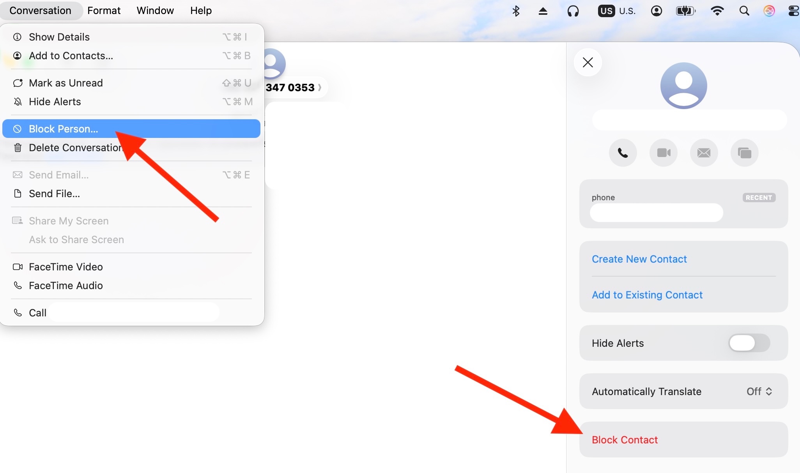Open the Wi-Fi status menu
Viewport: 800px width, 473px height.
[x=717, y=11]
